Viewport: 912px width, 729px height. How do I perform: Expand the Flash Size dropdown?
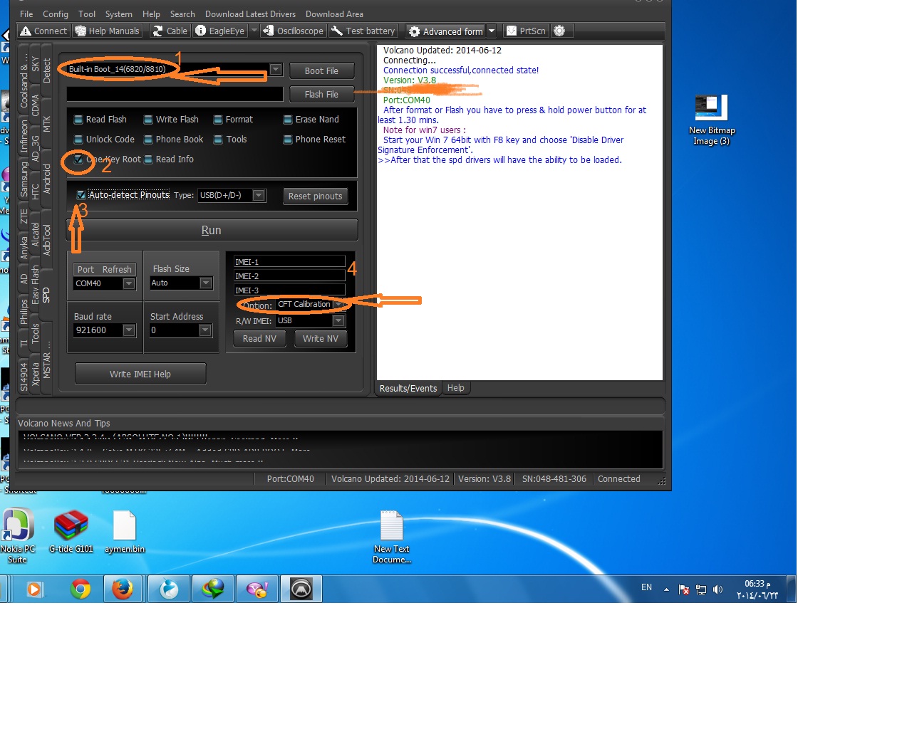[206, 283]
